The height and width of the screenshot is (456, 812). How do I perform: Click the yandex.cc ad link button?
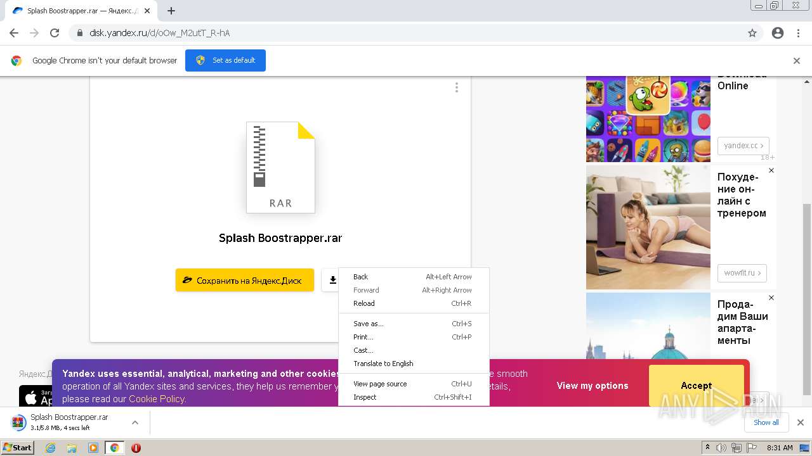click(x=743, y=146)
